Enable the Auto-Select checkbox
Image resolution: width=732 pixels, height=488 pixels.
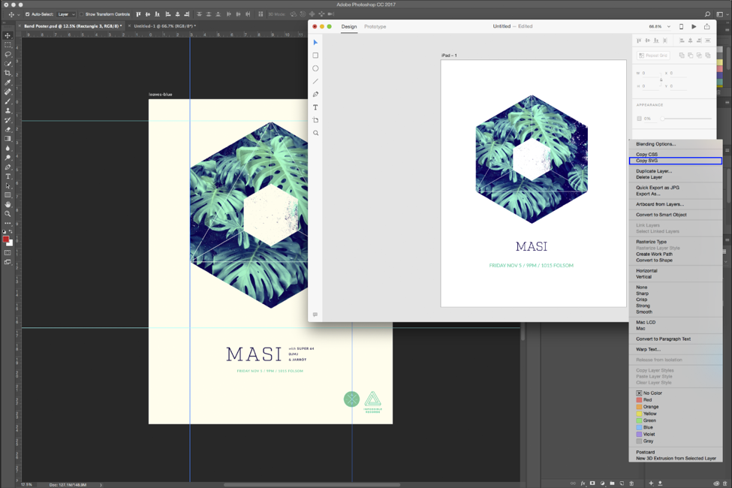[29, 14]
